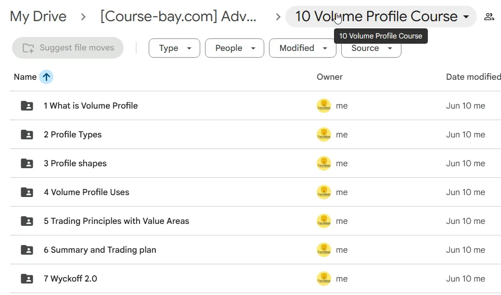Click owner 'me' text in 7 Wyckoff 2.0 row
Viewport: 501px width, 295px height.
tap(342, 279)
